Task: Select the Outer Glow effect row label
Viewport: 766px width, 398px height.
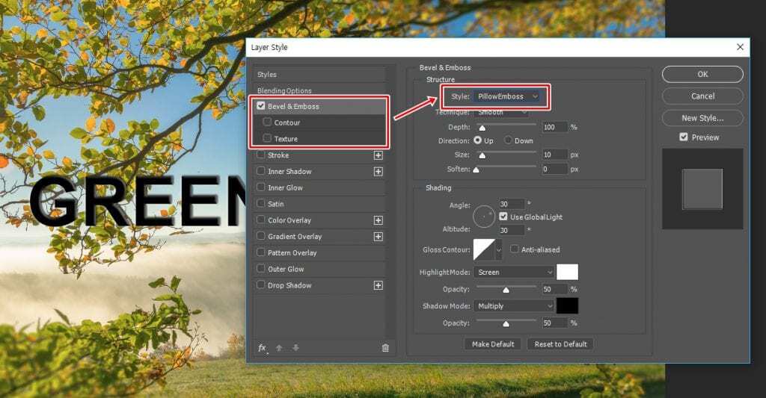Action: click(286, 270)
